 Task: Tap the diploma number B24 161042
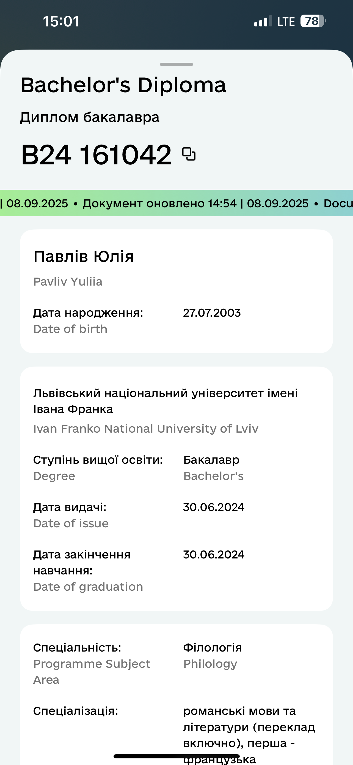(96, 154)
